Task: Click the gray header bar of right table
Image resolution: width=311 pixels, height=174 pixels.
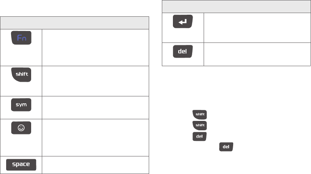Action: (236, 7)
